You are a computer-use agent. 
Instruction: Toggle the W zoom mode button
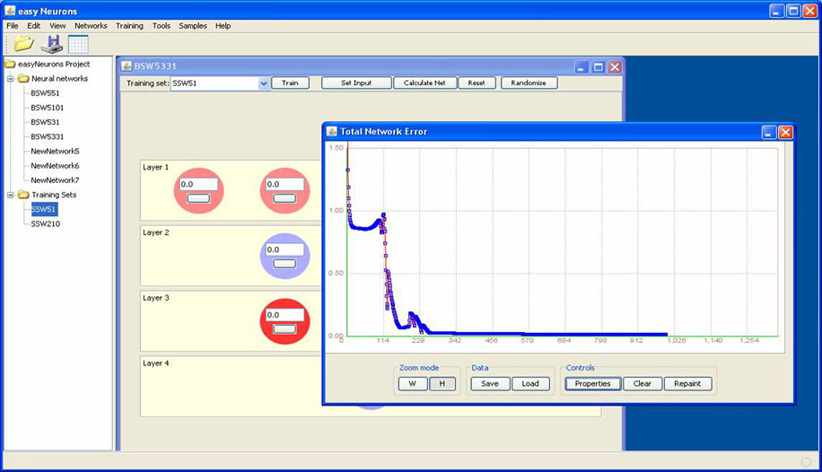tap(413, 384)
